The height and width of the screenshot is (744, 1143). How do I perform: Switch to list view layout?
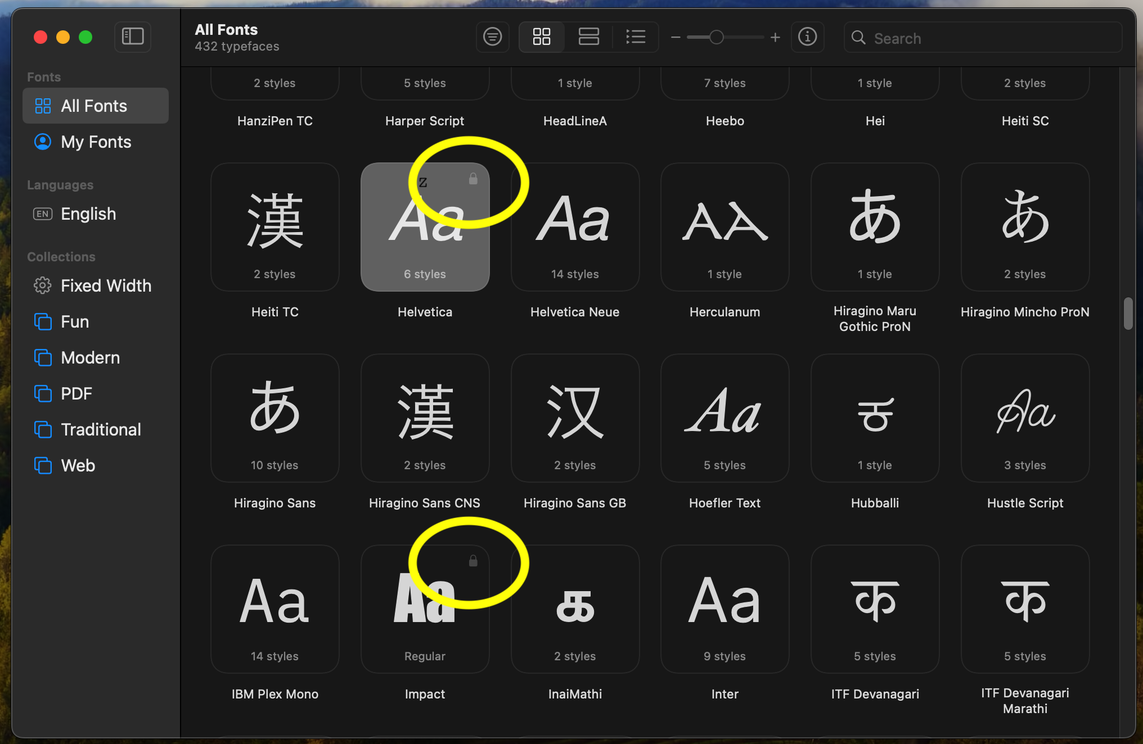[x=636, y=37]
